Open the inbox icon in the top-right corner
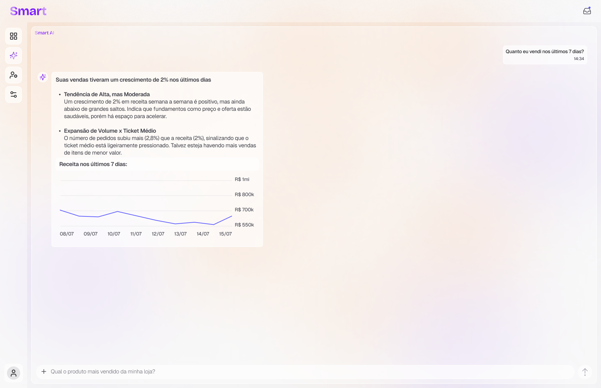The height and width of the screenshot is (388, 601). 587,11
